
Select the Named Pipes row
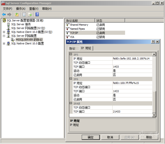click(x=95, y=29)
